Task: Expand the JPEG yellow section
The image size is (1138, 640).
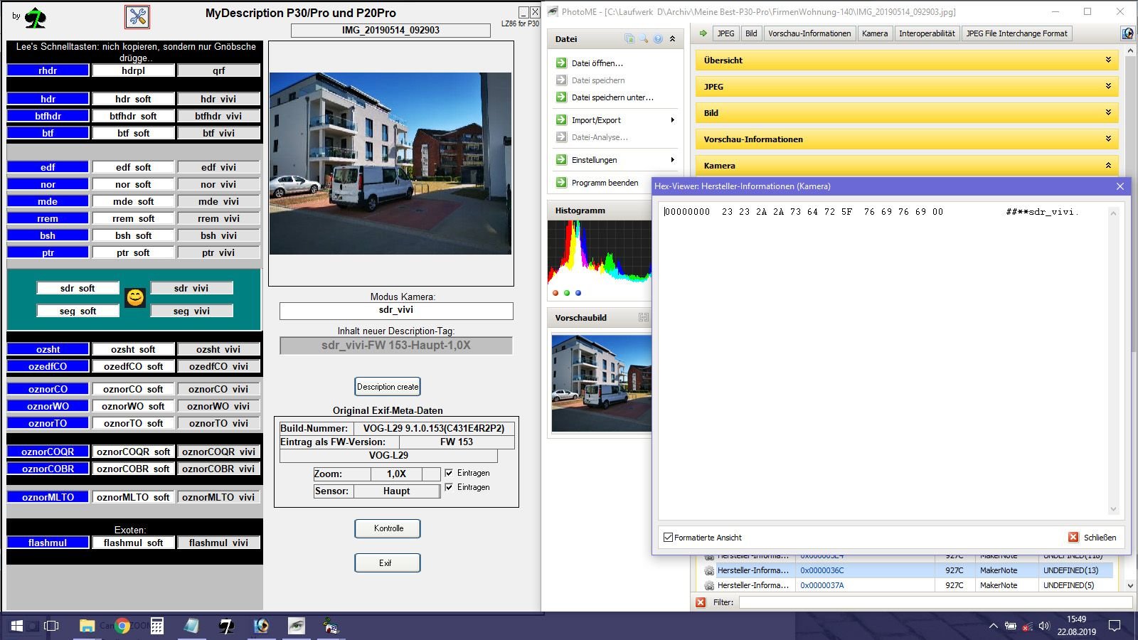Action: pyautogui.click(x=907, y=87)
